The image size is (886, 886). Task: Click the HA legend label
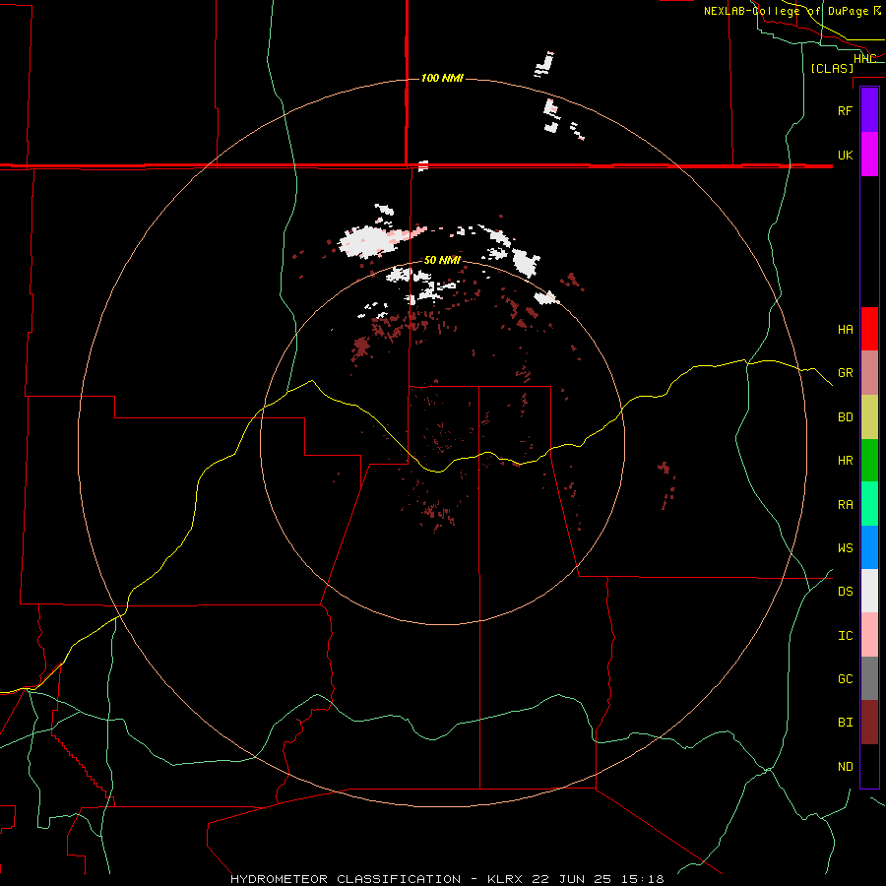coord(846,330)
